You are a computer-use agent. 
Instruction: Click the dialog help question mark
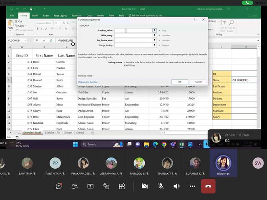[x=194, y=20]
